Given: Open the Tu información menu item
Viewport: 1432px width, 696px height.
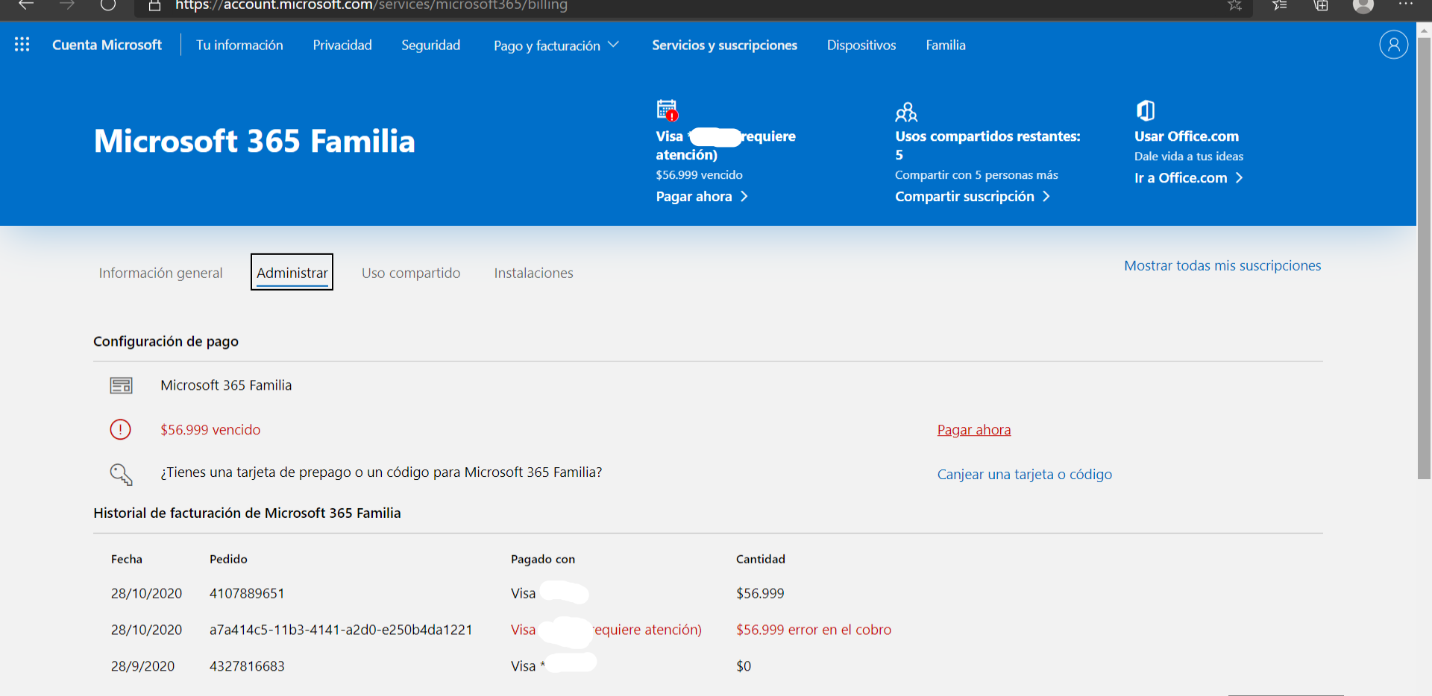Looking at the screenshot, I should [239, 45].
